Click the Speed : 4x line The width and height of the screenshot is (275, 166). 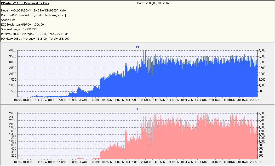pos(8,20)
